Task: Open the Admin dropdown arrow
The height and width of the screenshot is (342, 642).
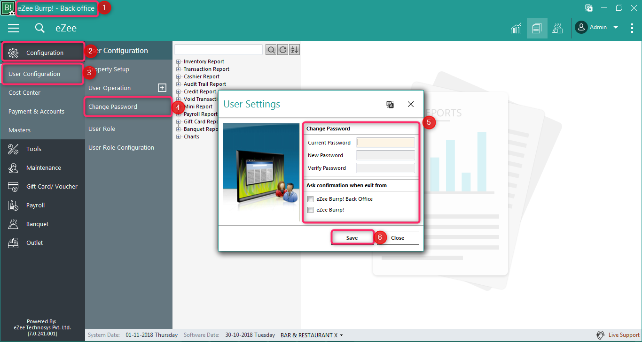Action: pos(616,28)
